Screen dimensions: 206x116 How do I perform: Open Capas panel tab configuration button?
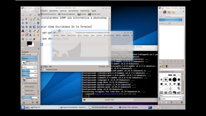(x=183, y=12)
